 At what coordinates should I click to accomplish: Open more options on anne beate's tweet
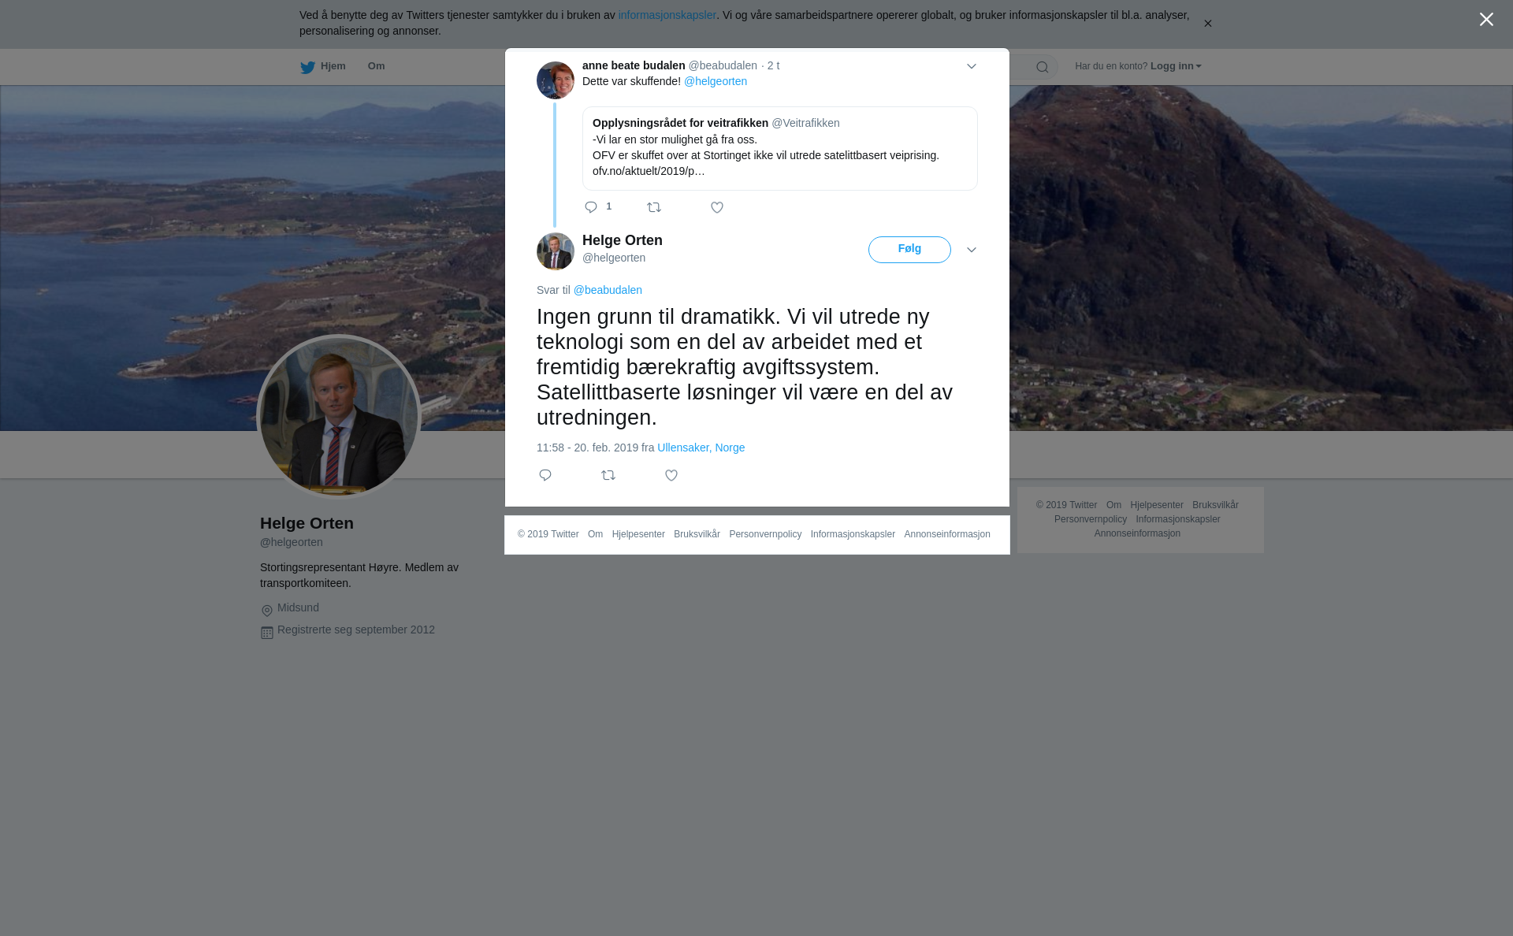click(x=972, y=66)
